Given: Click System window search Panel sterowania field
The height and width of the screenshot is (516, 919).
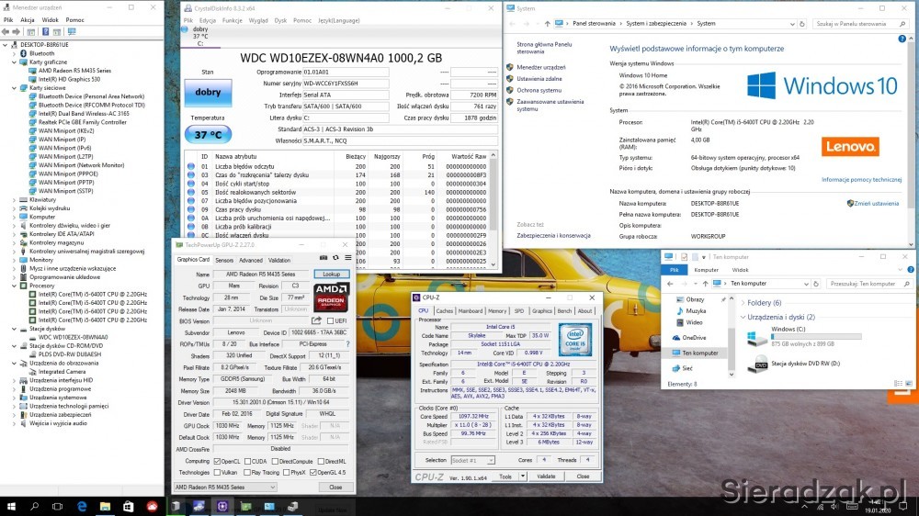Looking at the screenshot, I should click(860, 24).
